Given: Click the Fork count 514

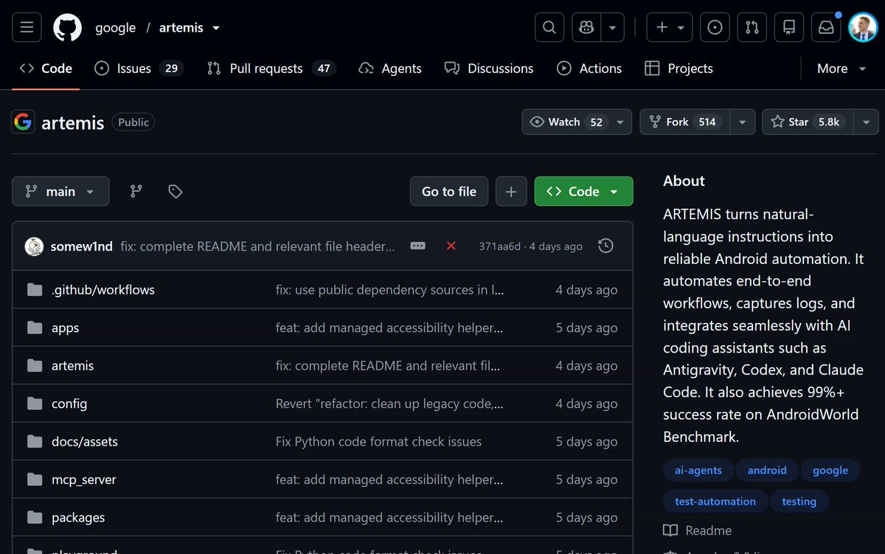Looking at the screenshot, I should [707, 122].
